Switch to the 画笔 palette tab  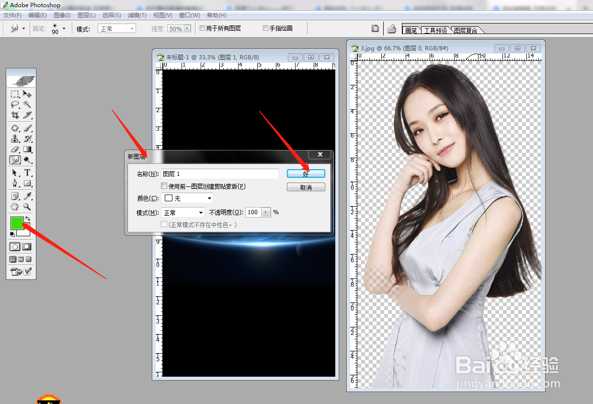coord(411,30)
